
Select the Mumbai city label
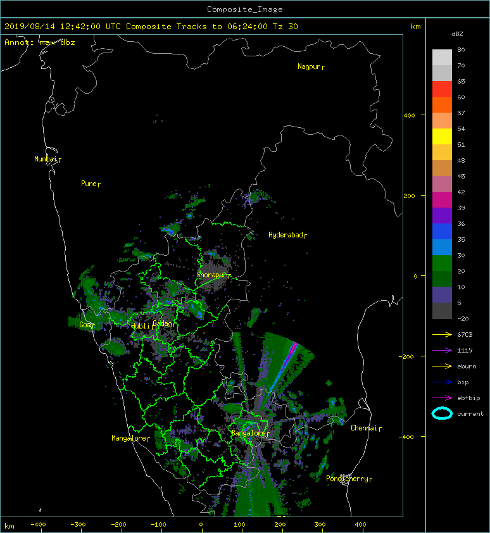tap(47, 159)
